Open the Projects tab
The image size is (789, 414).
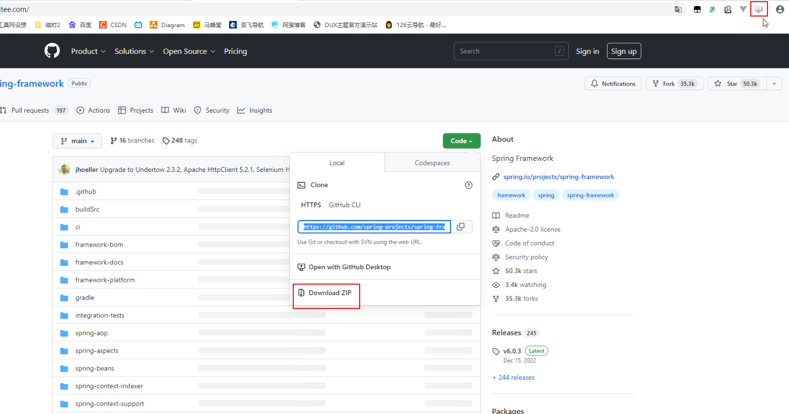[136, 111]
